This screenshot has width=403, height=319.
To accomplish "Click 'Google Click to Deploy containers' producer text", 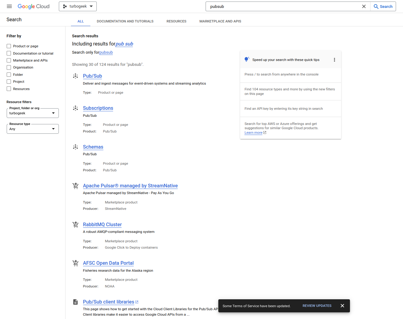I will click(131, 247).
